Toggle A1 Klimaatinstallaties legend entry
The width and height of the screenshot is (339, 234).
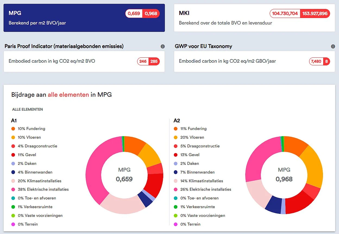[36, 181]
